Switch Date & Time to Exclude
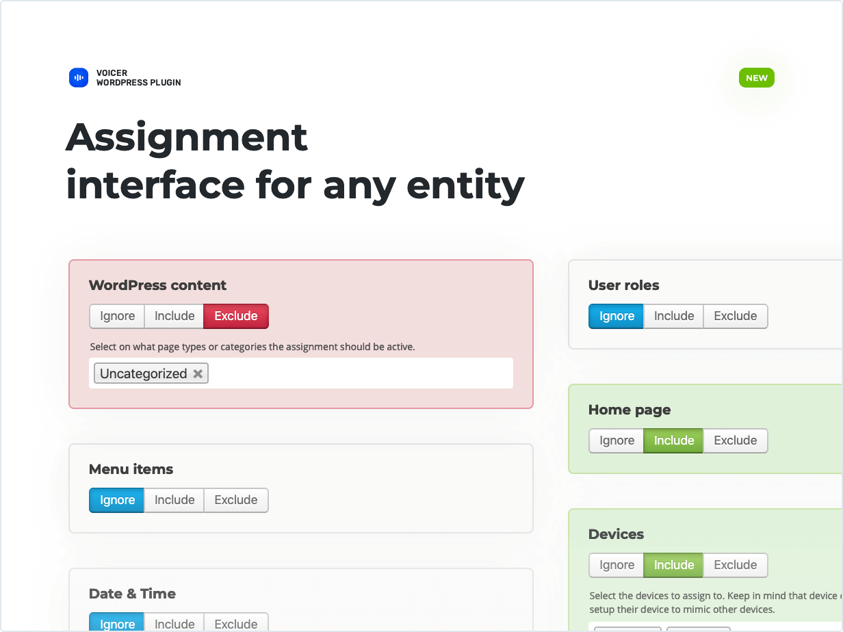 click(x=236, y=623)
